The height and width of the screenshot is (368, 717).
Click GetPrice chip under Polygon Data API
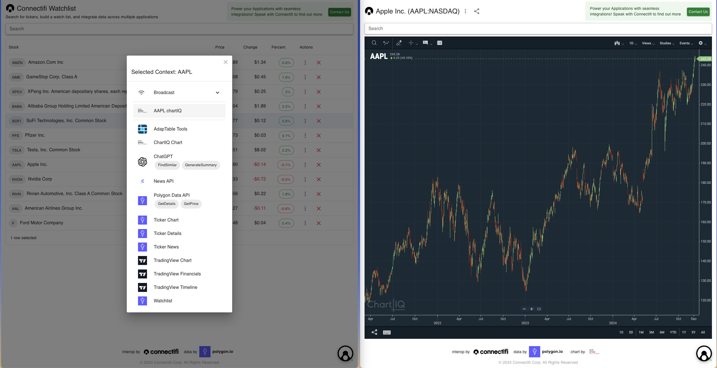click(x=191, y=204)
